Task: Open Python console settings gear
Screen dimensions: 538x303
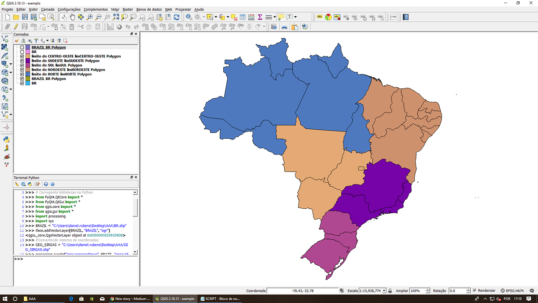Action: tap(46, 184)
